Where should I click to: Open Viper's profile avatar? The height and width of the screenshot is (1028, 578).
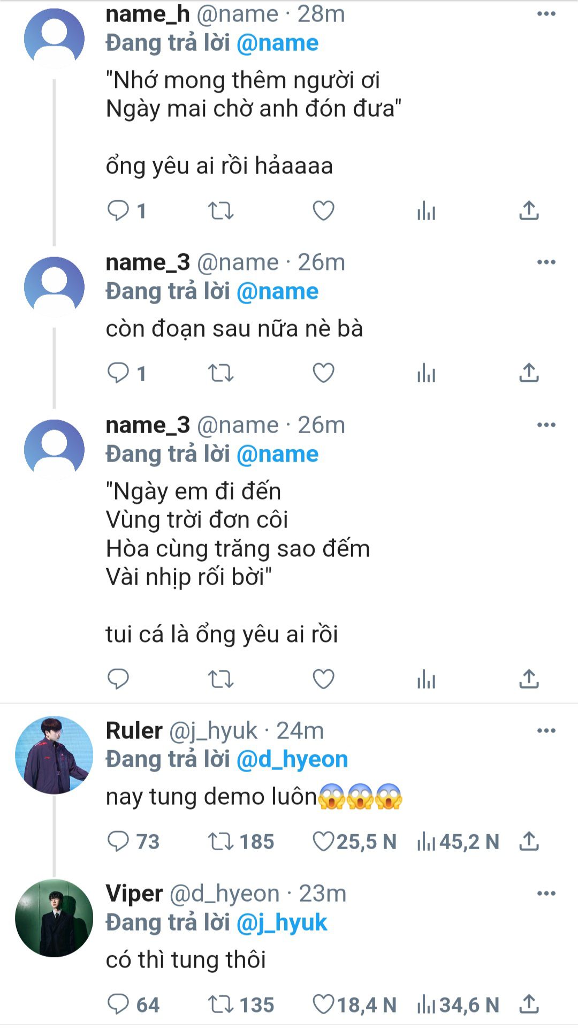point(54,918)
